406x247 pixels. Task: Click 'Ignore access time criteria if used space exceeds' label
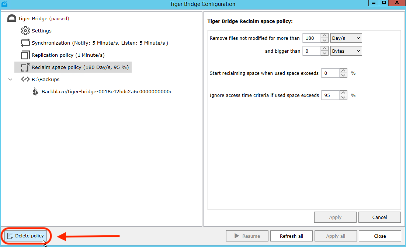264,95
